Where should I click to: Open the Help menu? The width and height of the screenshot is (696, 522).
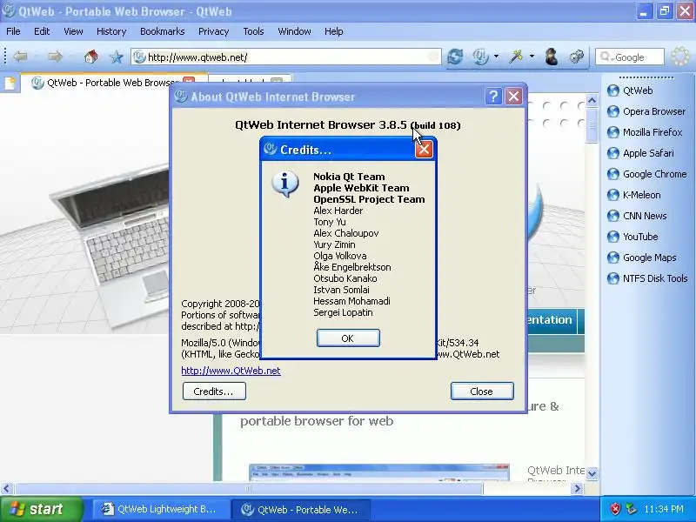pos(334,31)
